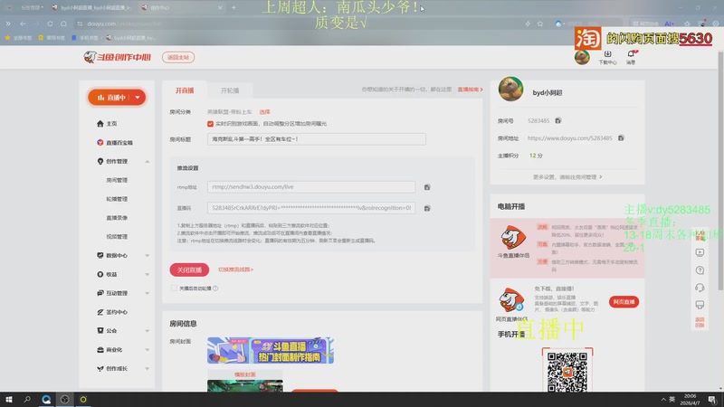Open 轮播管理 submenu item

click(x=117, y=199)
